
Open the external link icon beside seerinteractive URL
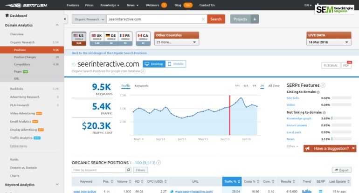(x=172, y=192)
